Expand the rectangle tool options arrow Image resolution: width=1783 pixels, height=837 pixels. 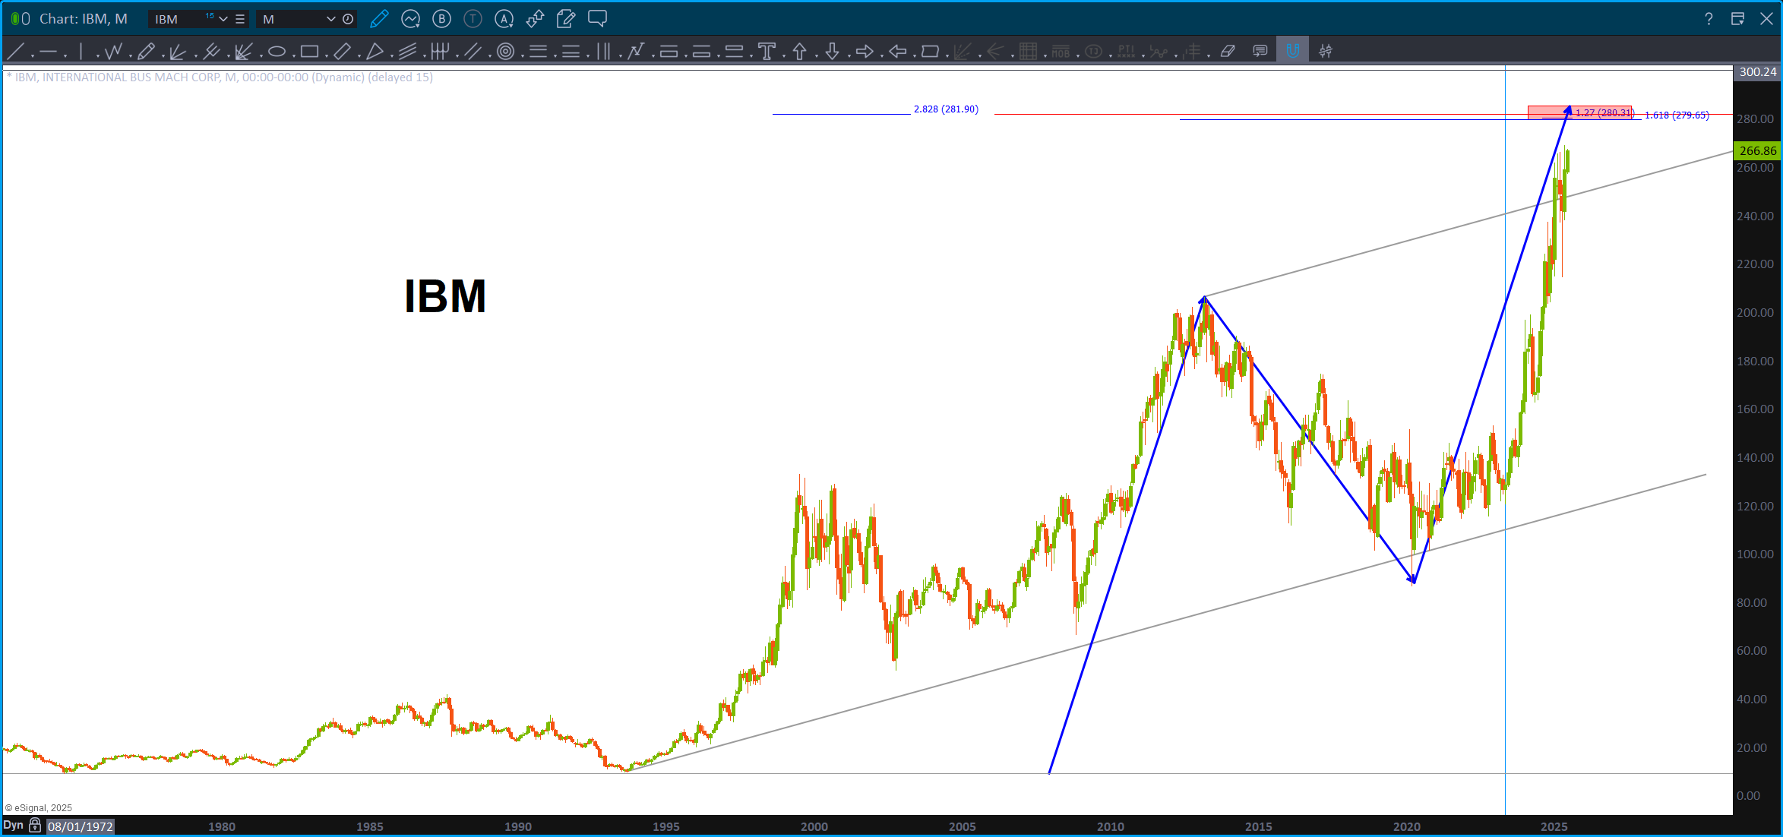click(x=327, y=56)
